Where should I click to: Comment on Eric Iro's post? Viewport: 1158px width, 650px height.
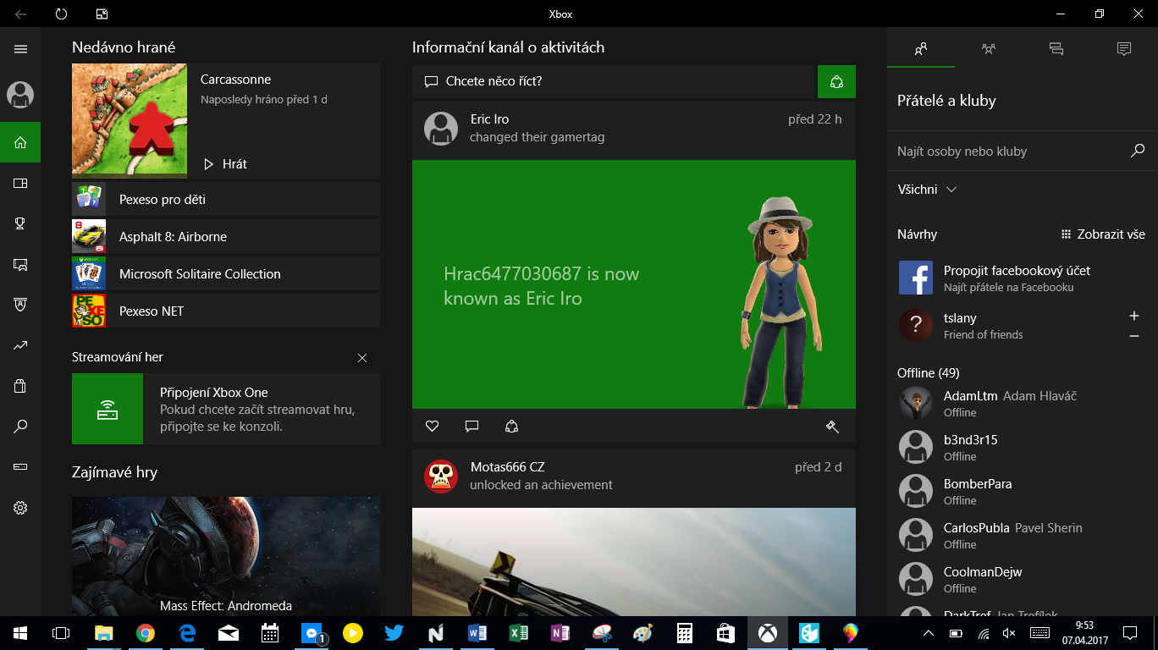pyautogui.click(x=471, y=427)
